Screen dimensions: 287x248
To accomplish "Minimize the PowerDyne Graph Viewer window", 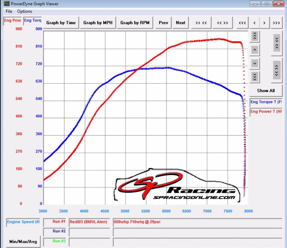I will point(255,4).
